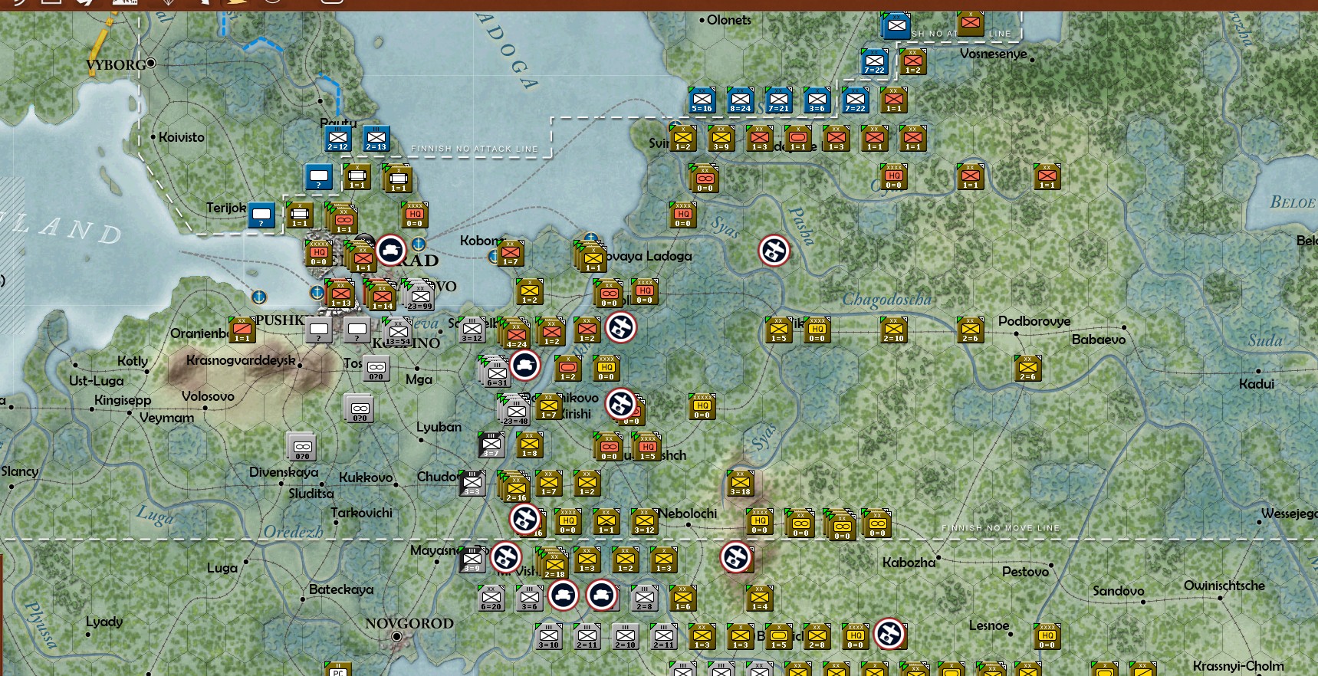Click the Finnish division counter labeled 5=16

[702, 100]
